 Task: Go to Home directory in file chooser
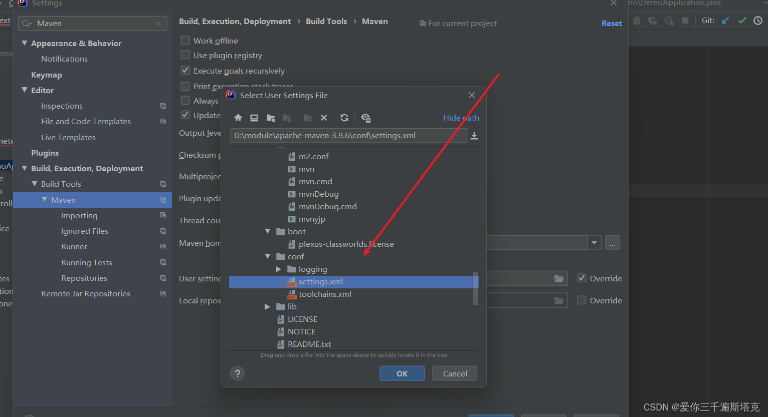(238, 118)
